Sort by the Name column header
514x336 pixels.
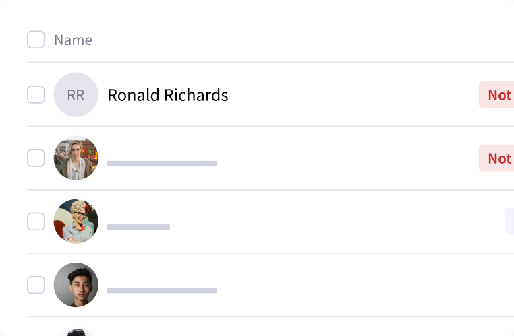[x=73, y=40]
